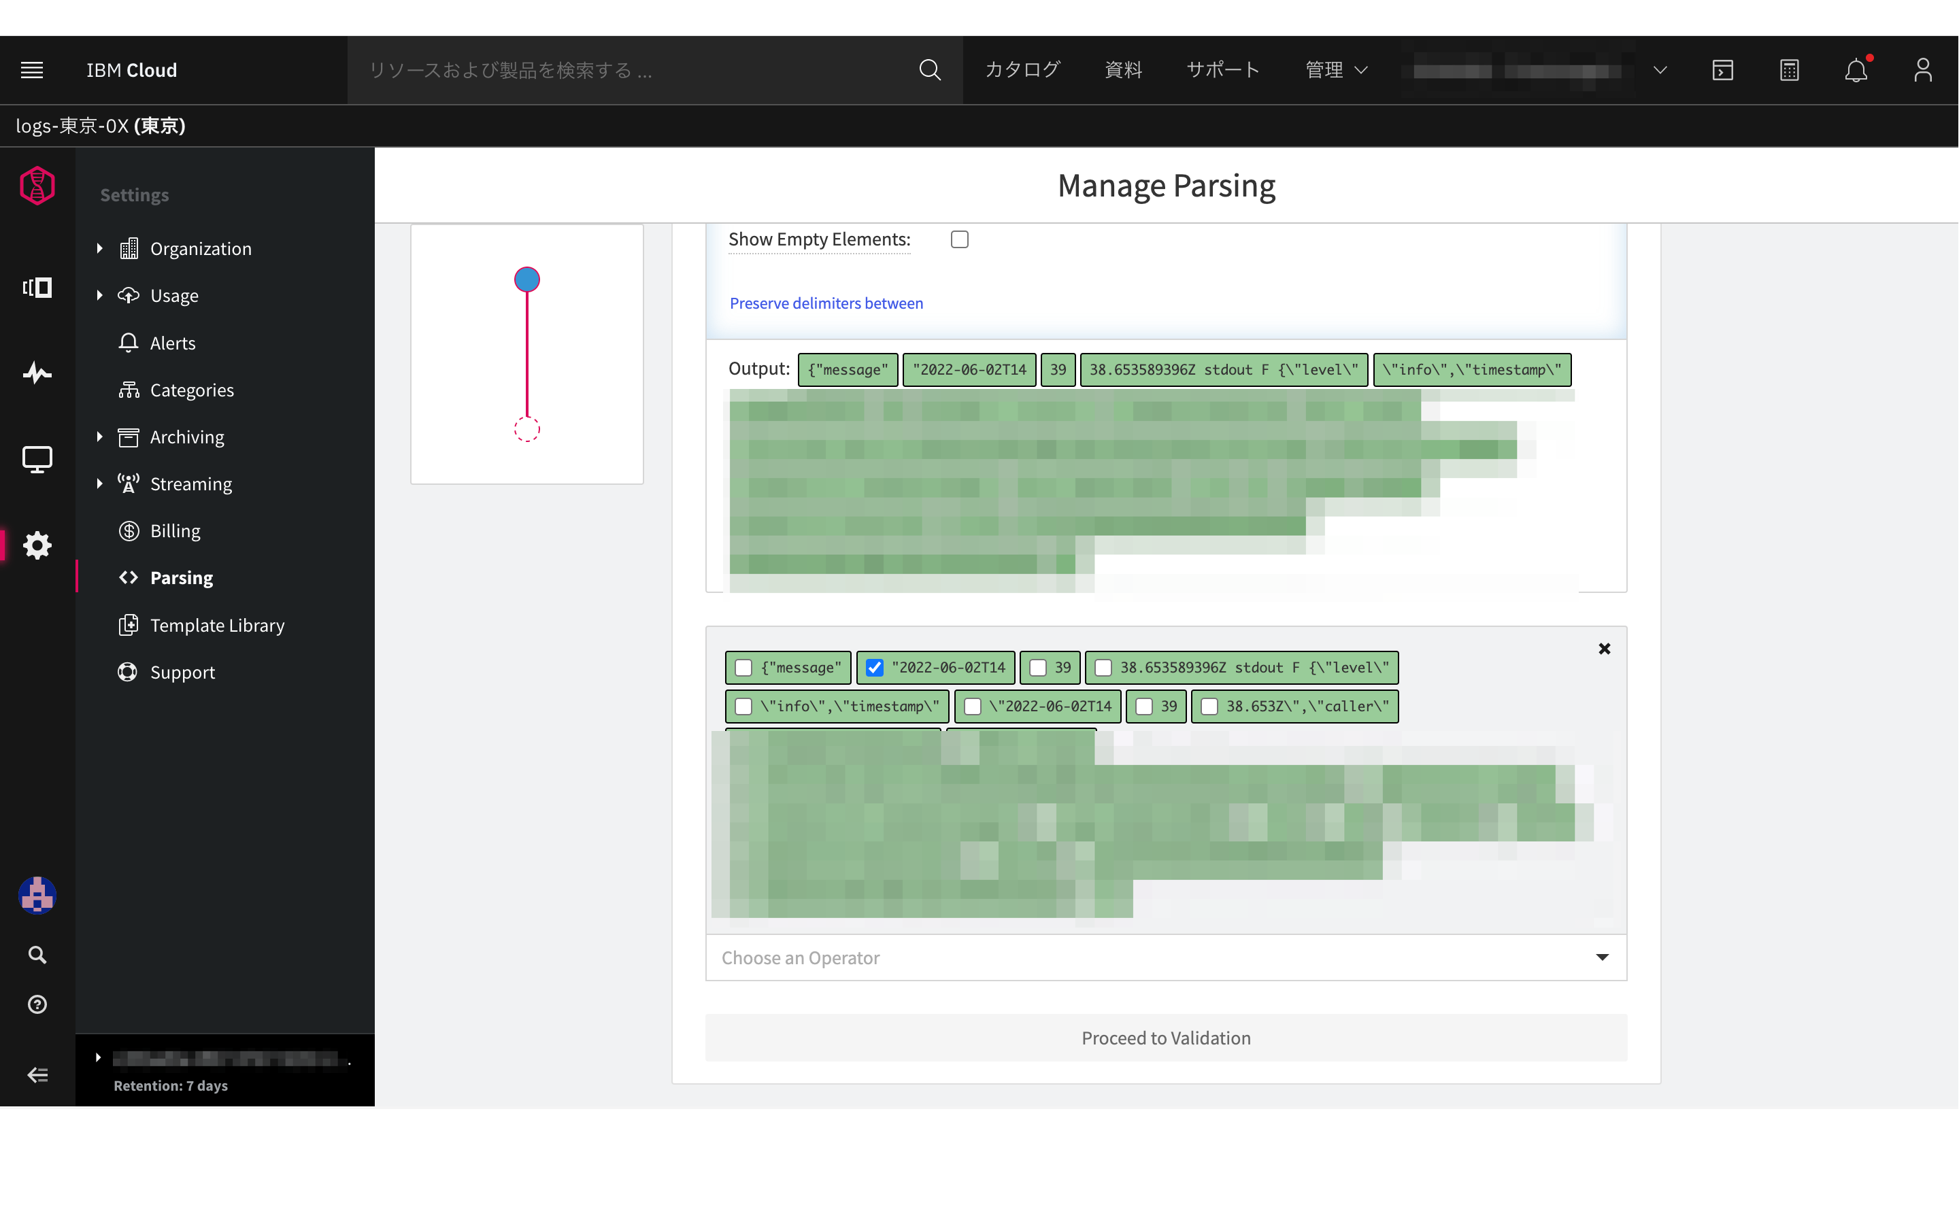This screenshot has width=1959, height=1224.
Task: Collapse the sidebar with arrow icon
Action: click(x=37, y=1075)
